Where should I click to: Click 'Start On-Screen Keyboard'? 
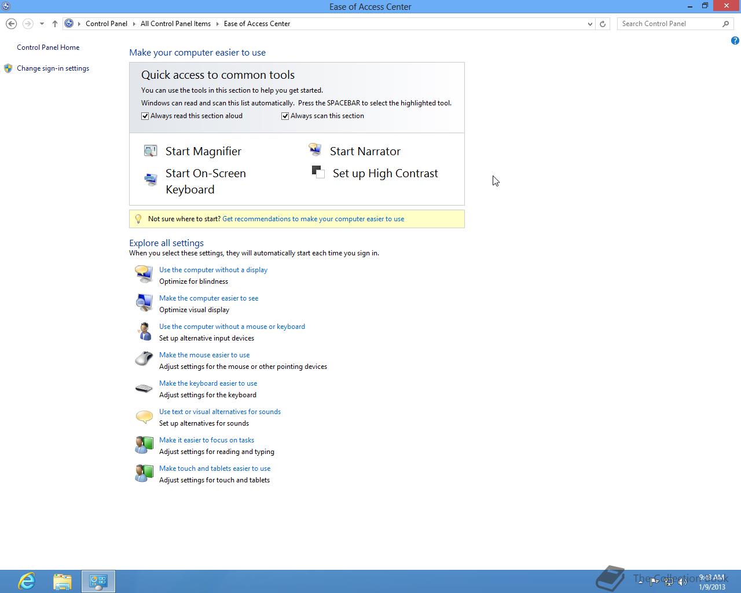click(206, 181)
